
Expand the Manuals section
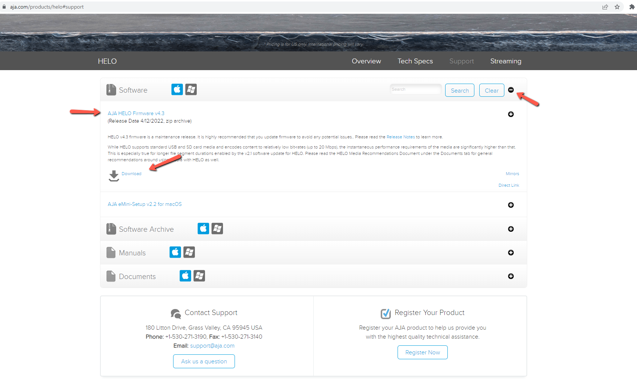click(x=511, y=252)
